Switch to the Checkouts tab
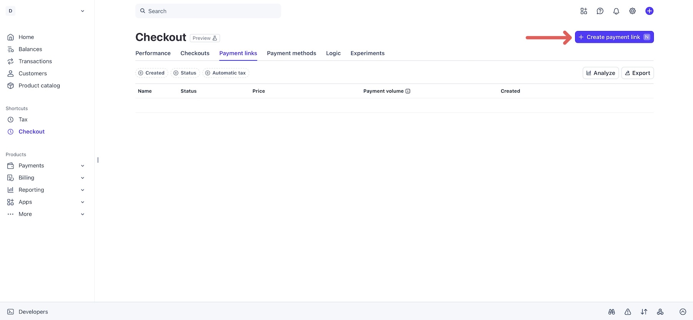The height and width of the screenshot is (320, 693). [195, 53]
